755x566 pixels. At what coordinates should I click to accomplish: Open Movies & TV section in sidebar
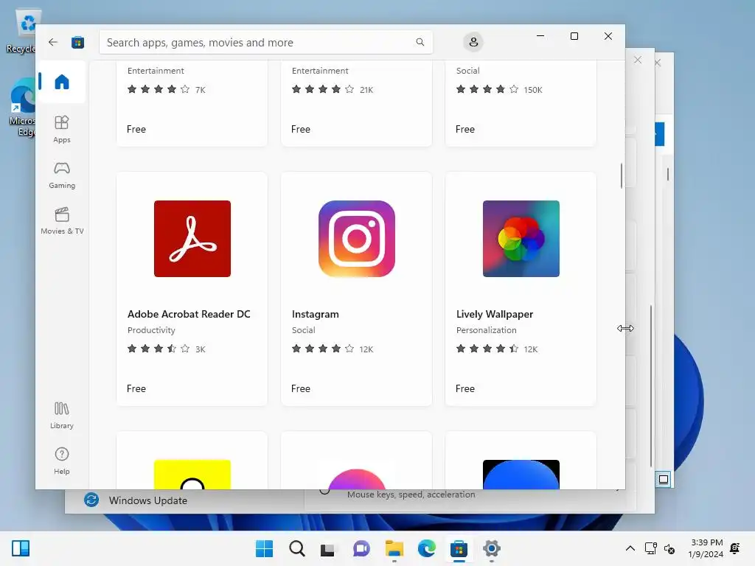pos(62,220)
